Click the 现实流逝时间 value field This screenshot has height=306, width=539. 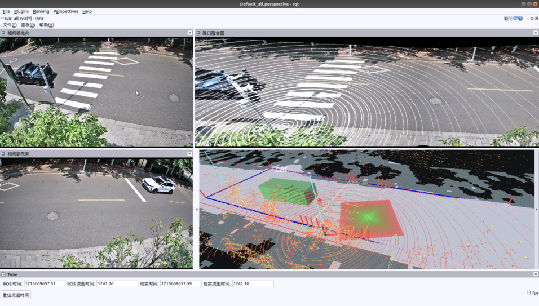(x=253, y=284)
